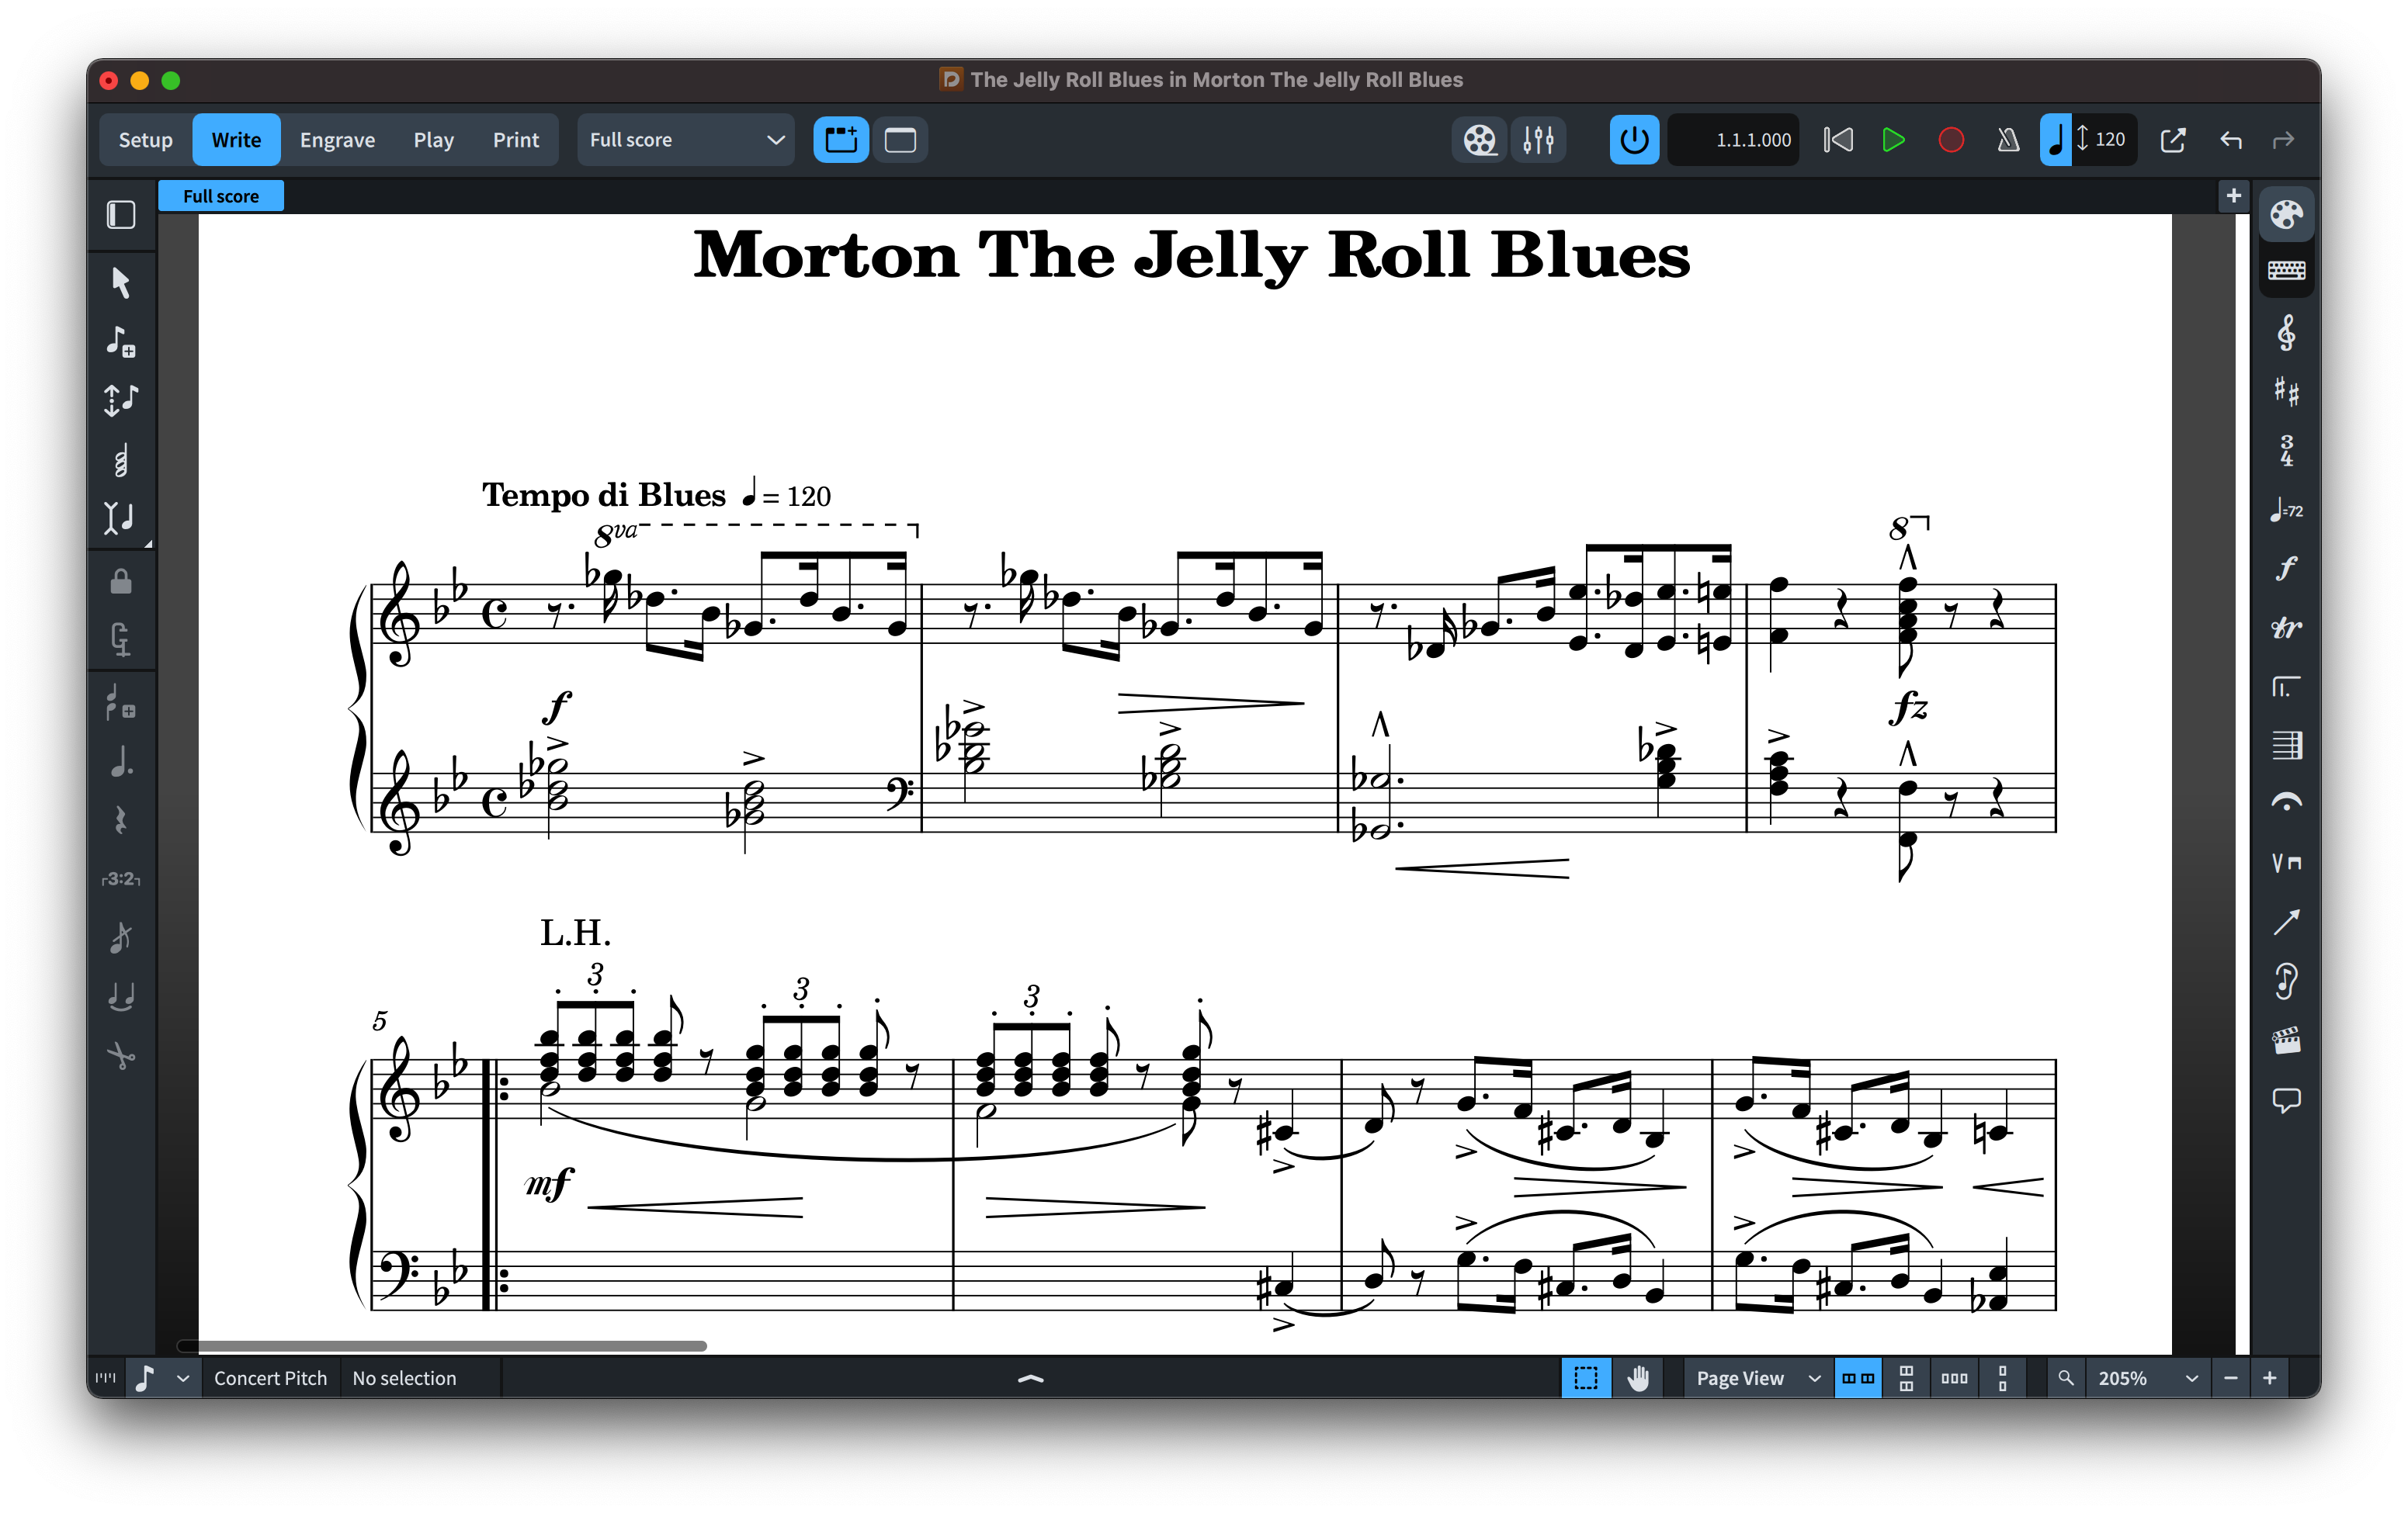The image size is (2408, 1513).
Task: Open the Clefs panel
Action: [x=2286, y=333]
